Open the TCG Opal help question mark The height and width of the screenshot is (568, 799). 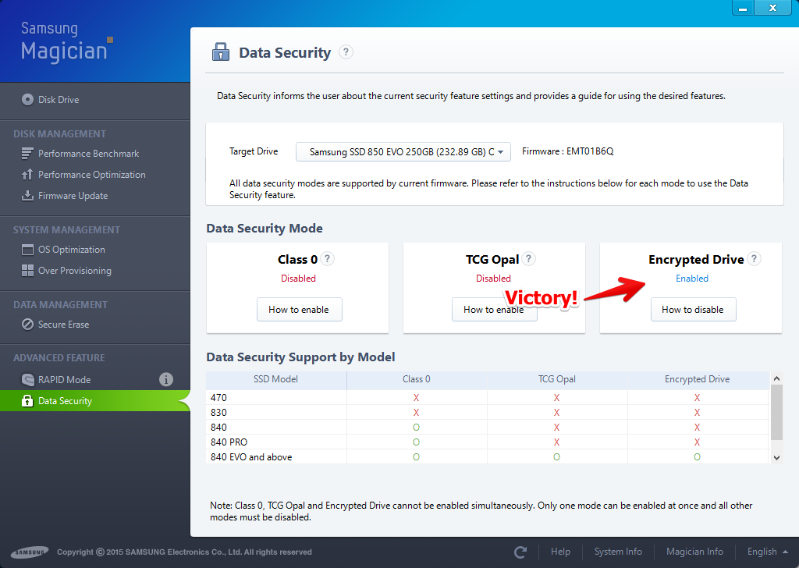(x=529, y=259)
